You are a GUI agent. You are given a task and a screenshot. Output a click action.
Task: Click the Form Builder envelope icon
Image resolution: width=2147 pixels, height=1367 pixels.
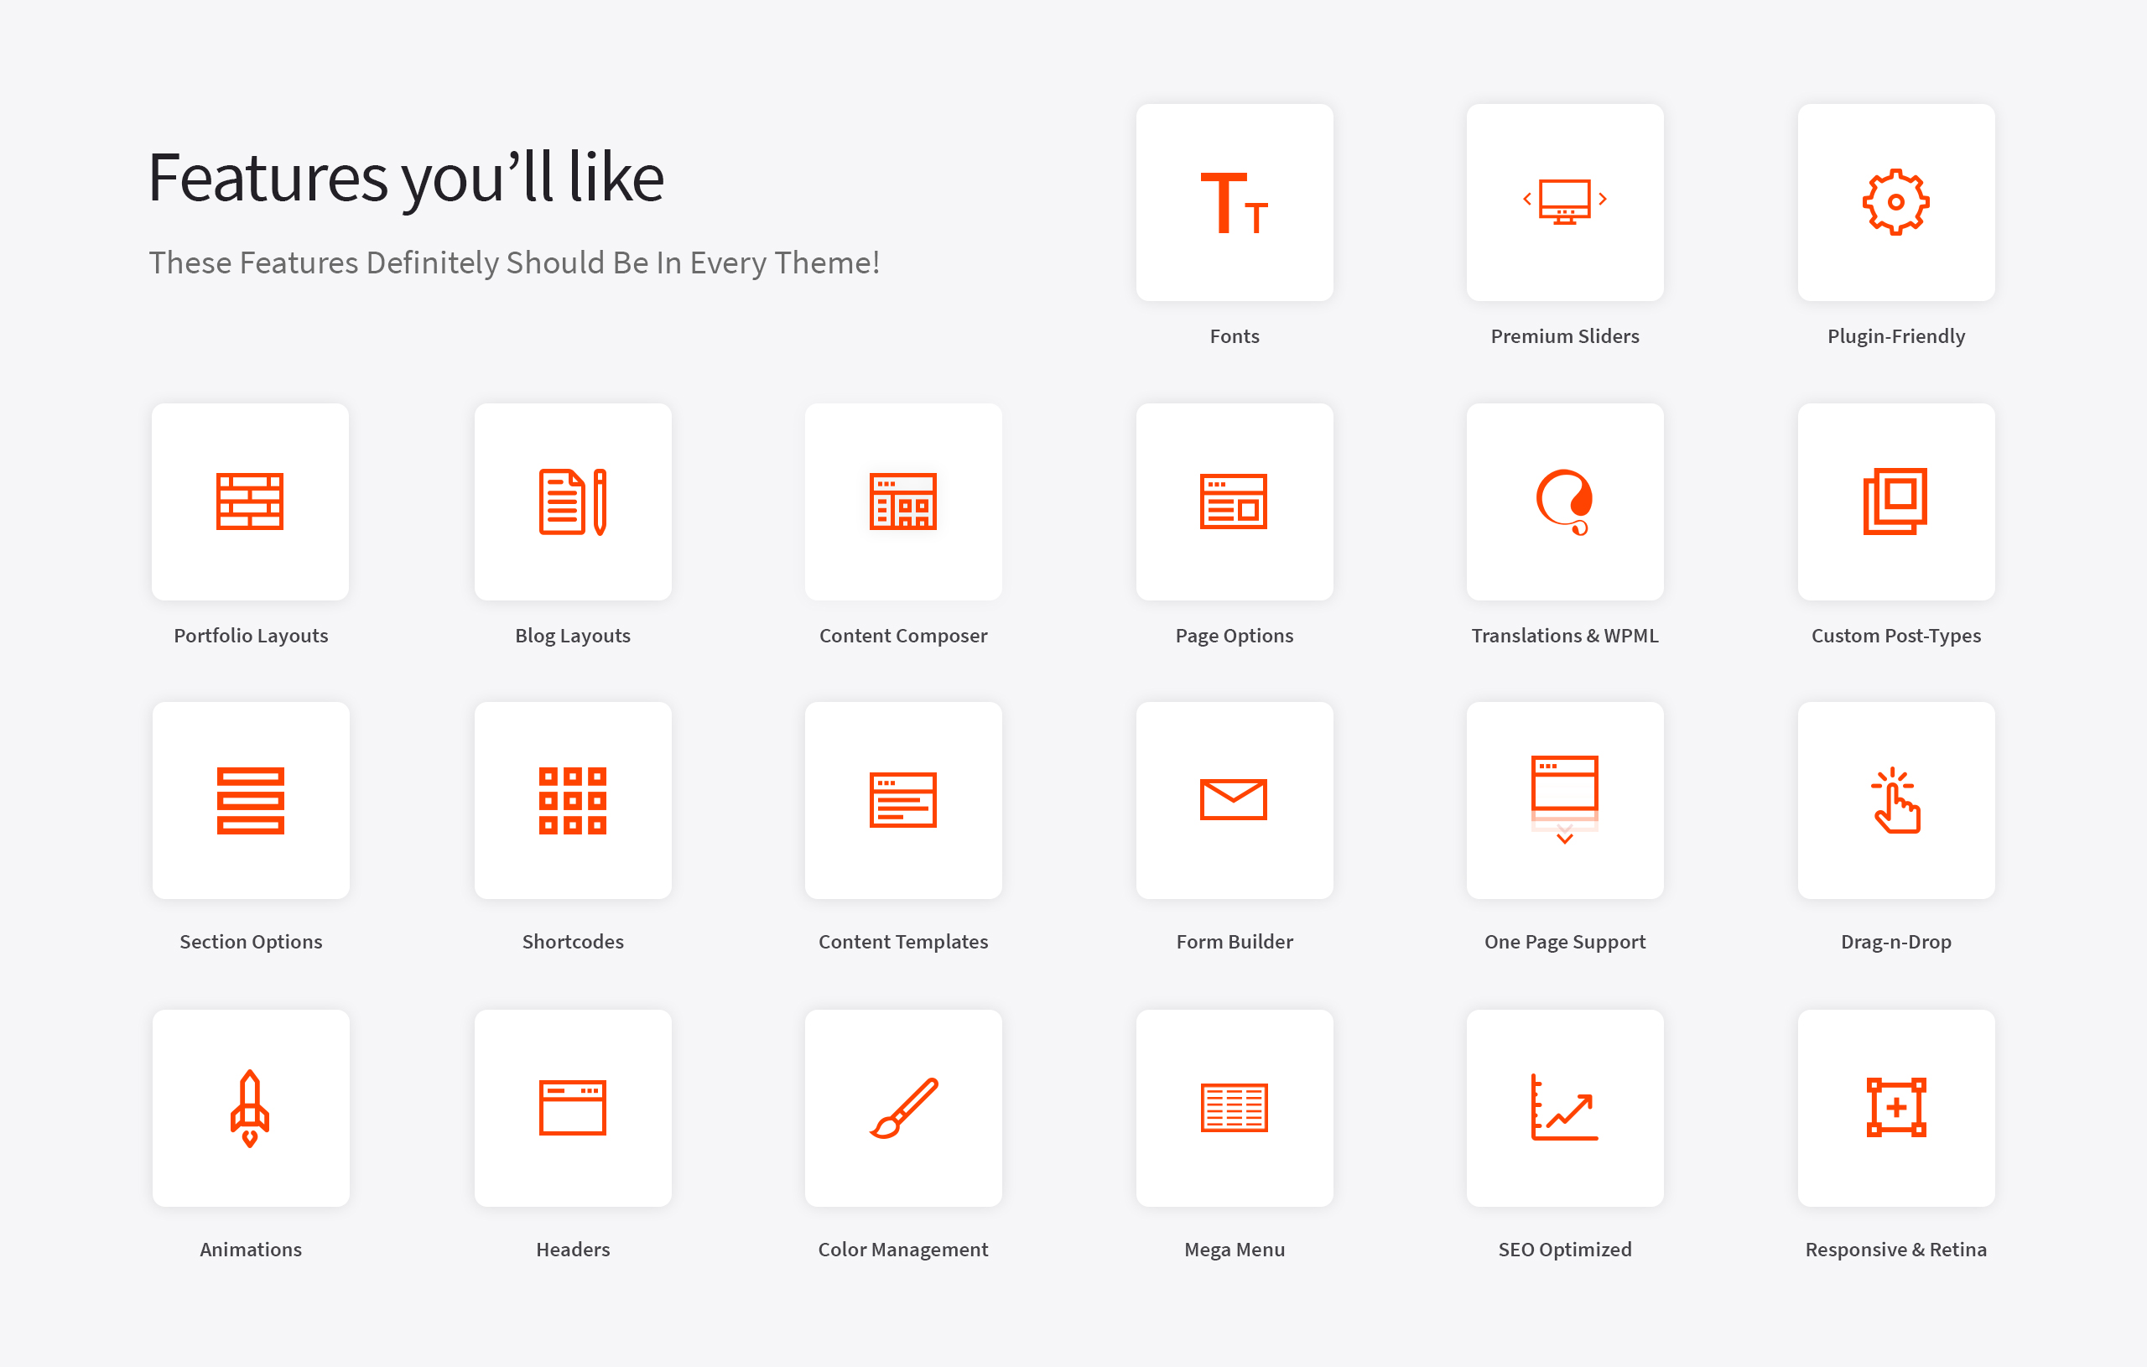pyautogui.click(x=1234, y=799)
